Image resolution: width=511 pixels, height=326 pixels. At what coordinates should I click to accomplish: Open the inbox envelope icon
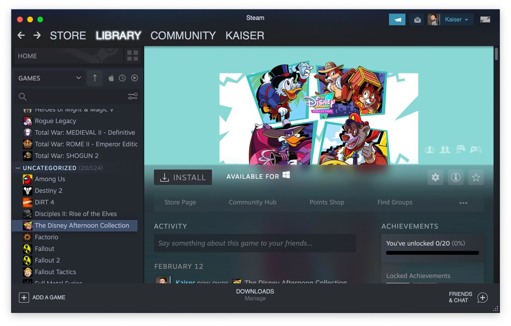coord(417,20)
